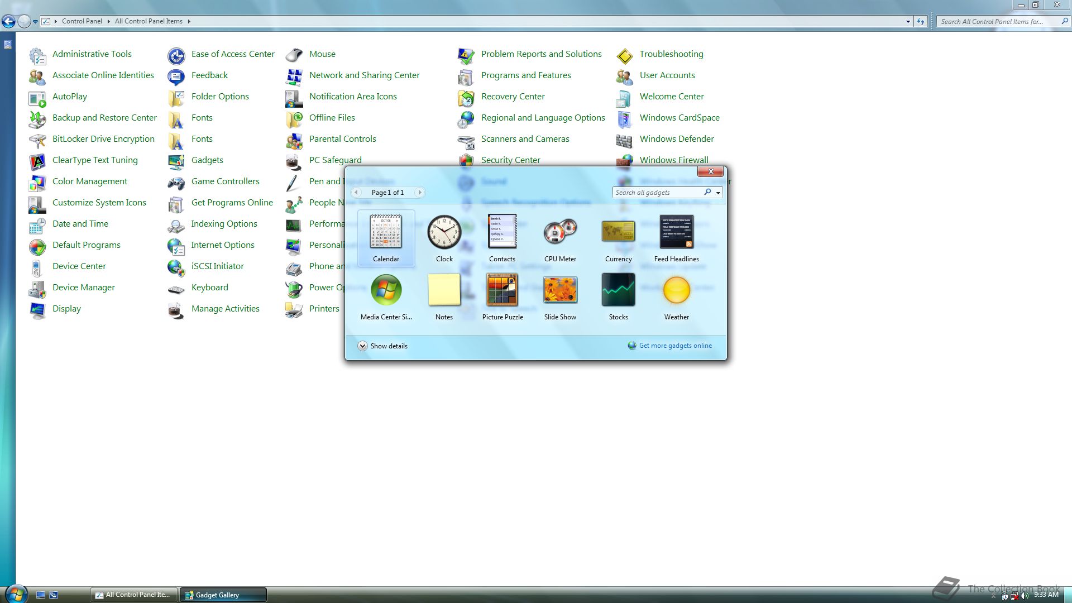The image size is (1072, 603).
Task: Switch to Gadget Gallery taskbar button
Action: (x=223, y=595)
